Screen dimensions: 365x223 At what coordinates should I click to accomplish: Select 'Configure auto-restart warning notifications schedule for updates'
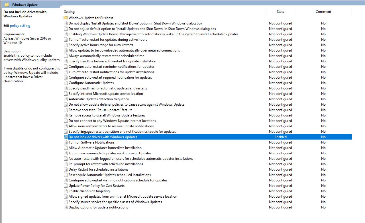(x=118, y=180)
